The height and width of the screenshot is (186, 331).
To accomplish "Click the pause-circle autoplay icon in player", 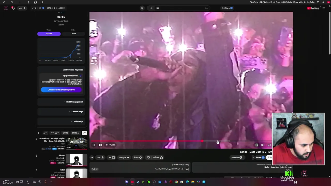I will (262, 145).
